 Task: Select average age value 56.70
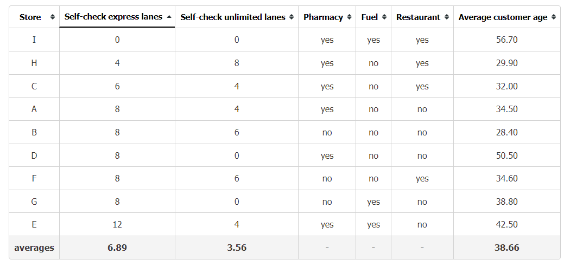(506, 40)
